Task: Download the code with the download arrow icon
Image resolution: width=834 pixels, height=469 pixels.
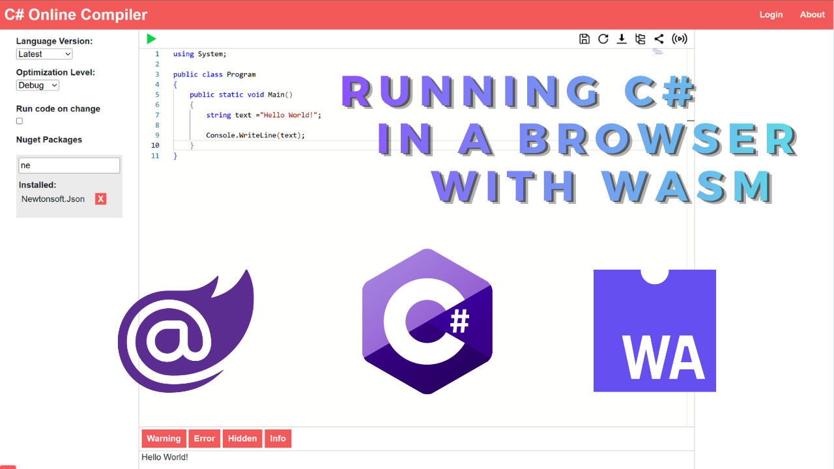Action: coord(622,39)
